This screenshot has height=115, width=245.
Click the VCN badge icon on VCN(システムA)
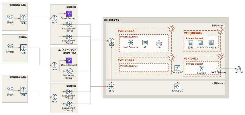(x=172, y=28)
